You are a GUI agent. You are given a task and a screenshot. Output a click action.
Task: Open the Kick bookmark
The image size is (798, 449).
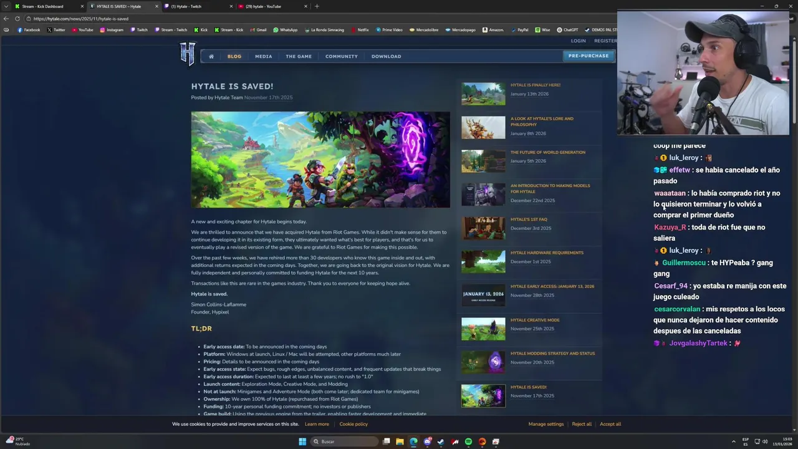201,30
